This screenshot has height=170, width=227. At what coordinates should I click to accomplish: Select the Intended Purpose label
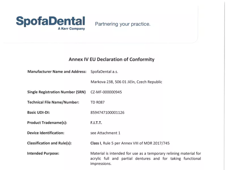[x=43, y=153]
